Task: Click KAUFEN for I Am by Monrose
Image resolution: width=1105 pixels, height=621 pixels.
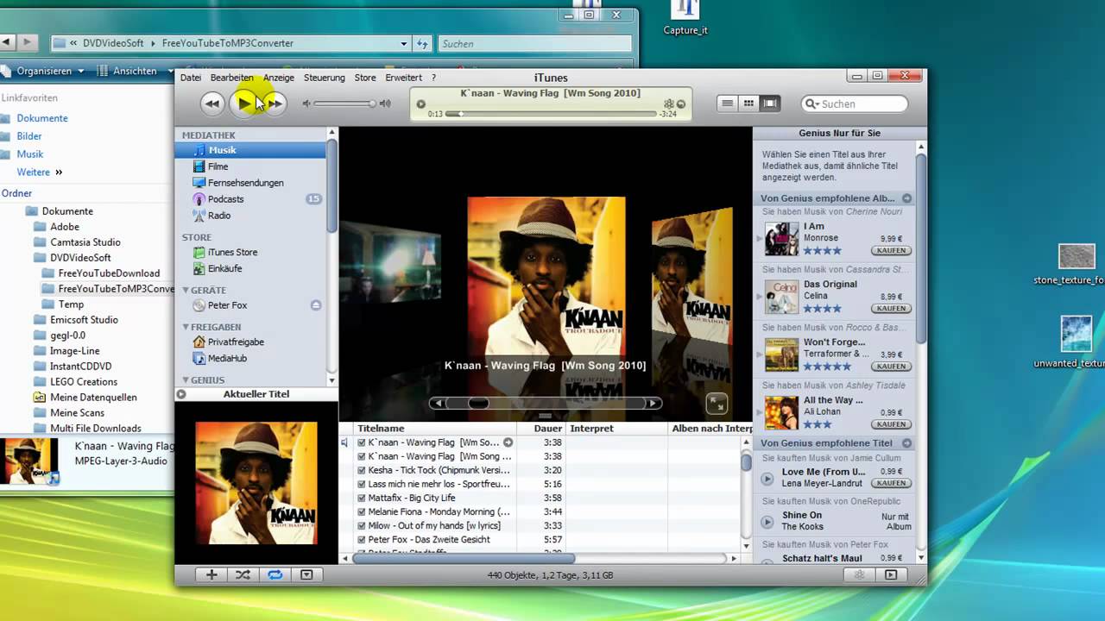Action: pos(891,250)
